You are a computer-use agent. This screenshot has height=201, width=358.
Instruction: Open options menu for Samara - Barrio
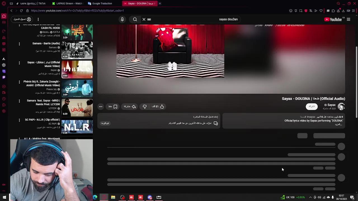point(19,44)
